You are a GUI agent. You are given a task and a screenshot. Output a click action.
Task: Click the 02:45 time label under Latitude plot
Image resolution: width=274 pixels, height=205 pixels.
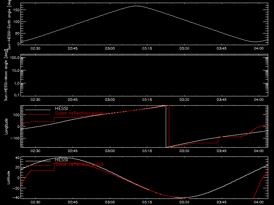coord(73,202)
